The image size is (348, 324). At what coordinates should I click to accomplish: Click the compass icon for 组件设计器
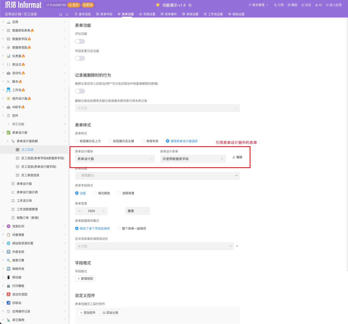pos(9,99)
